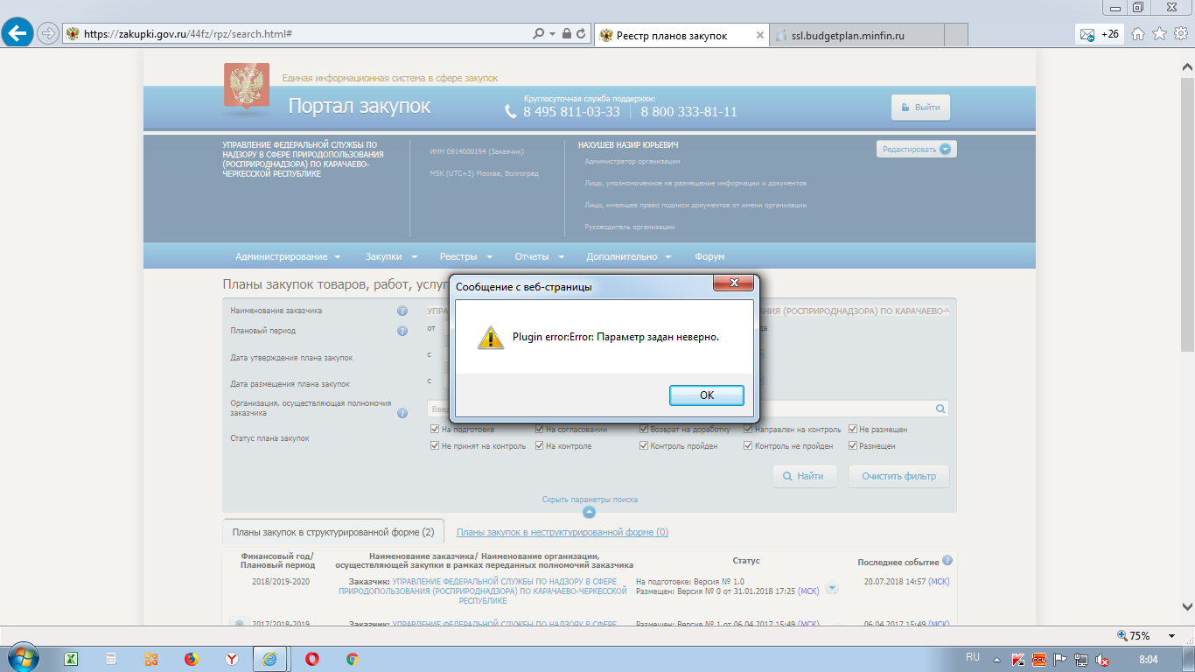
Task: Click help icon beside Наименование заказчика
Action: pos(402,311)
